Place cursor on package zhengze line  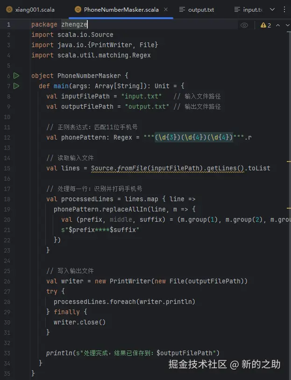pos(59,24)
